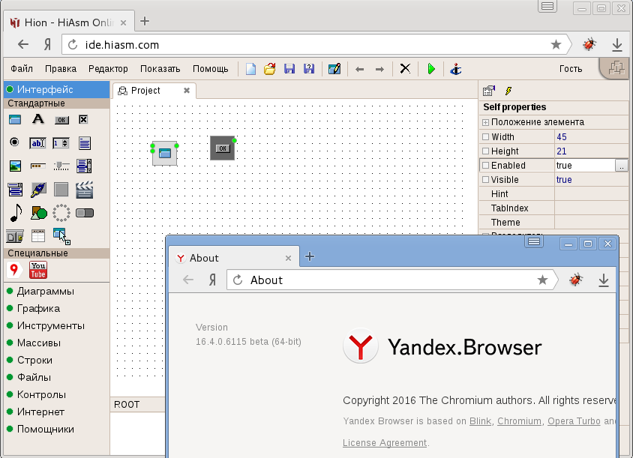Save the project with the floppy disk icon
Image resolution: width=633 pixels, height=458 pixels.
[x=289, y=69]
